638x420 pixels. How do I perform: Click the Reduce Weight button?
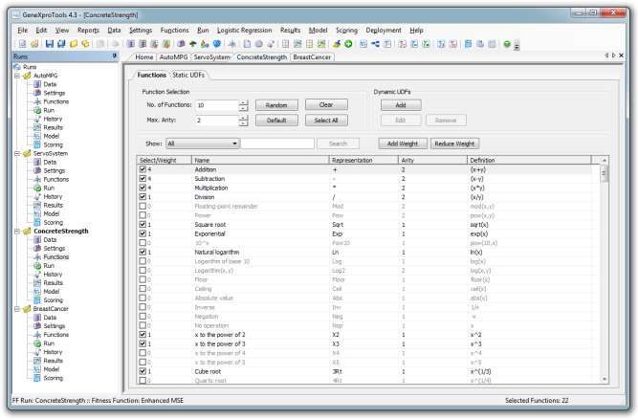(454, 144)
